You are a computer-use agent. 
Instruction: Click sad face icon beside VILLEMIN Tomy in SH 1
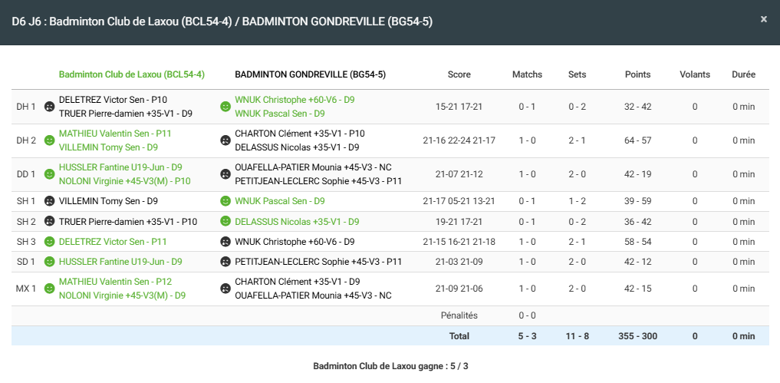point(49,201)
